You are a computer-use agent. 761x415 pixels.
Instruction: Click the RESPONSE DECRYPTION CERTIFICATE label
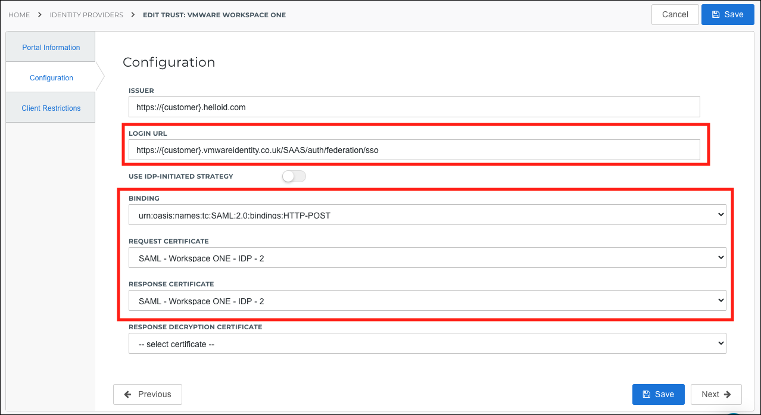195,327
